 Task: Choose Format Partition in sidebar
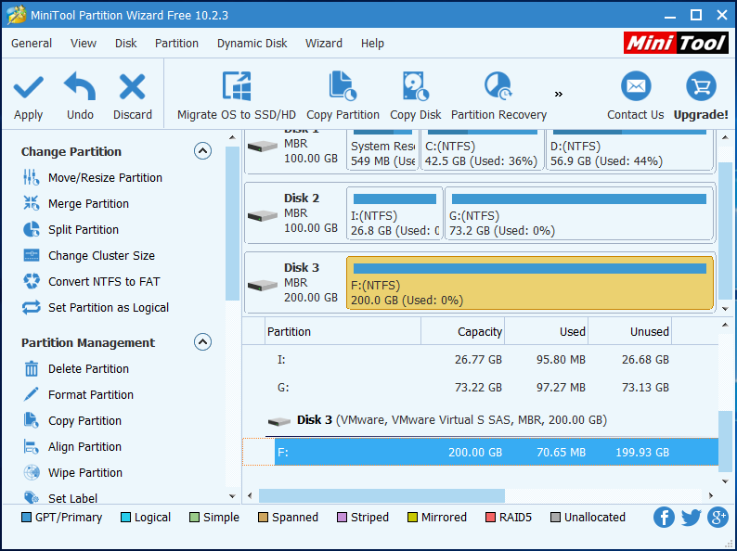pos(78,394)
